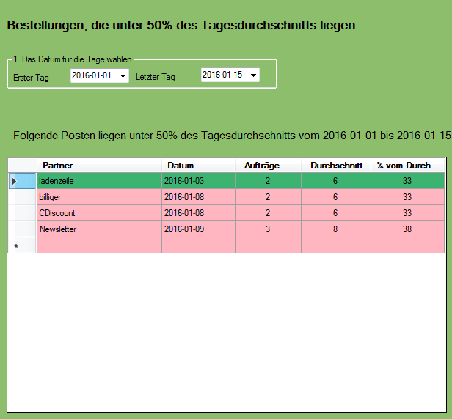This screenshot has height=419, width=452.
Task: Click the 'Folgende Posten liegen unter 50%' text
Action: pyautogui.click(x=232, y=136)
